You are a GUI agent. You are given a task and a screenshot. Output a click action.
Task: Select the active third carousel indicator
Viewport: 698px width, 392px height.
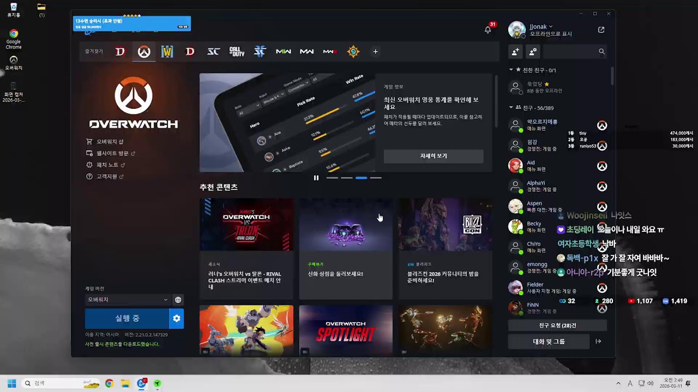point(361,177)
